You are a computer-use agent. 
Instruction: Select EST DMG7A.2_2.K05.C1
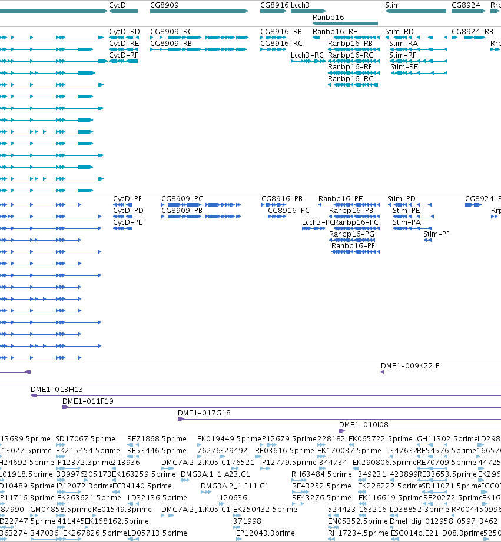point(168,468)
